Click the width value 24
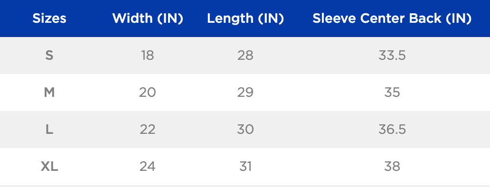Image resolution: width=490 pixels, height=187 pixels. tap(148, 167)
